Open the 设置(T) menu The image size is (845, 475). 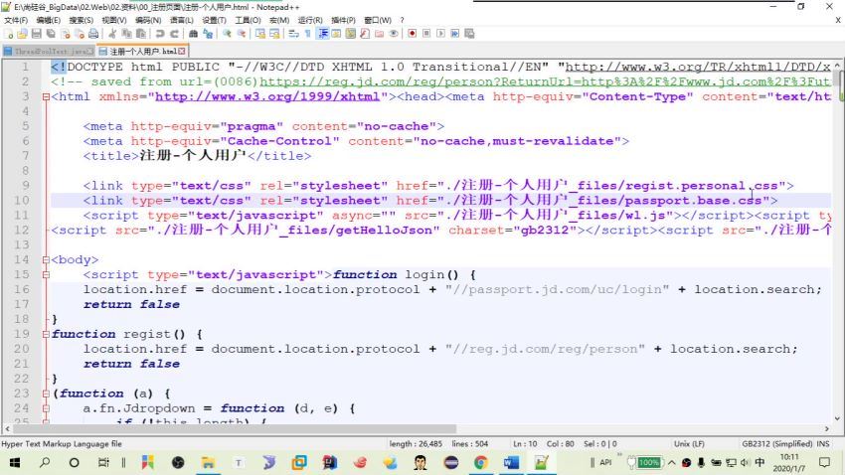coord(214,20)
